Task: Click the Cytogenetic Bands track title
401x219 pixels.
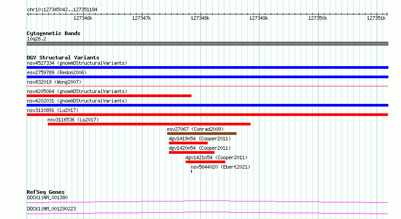Action: tap(54, 33)
